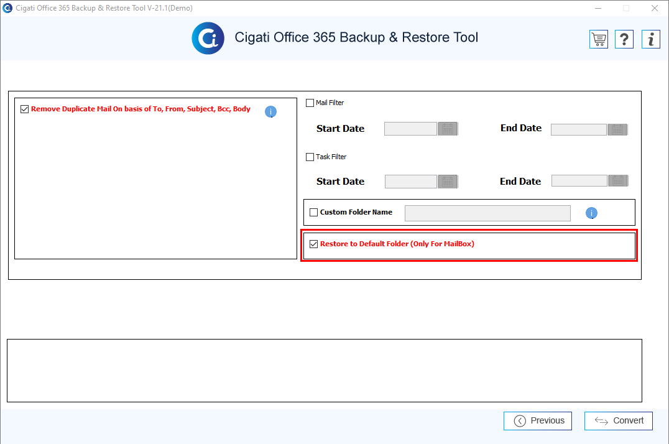Open calendar for Task Filter End Date
This screenshot has width=669, height=444.
click(618, 181)
